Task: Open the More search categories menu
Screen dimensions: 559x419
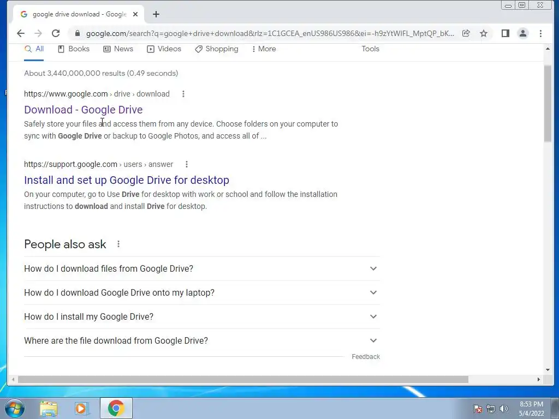Action: [264, 49]
